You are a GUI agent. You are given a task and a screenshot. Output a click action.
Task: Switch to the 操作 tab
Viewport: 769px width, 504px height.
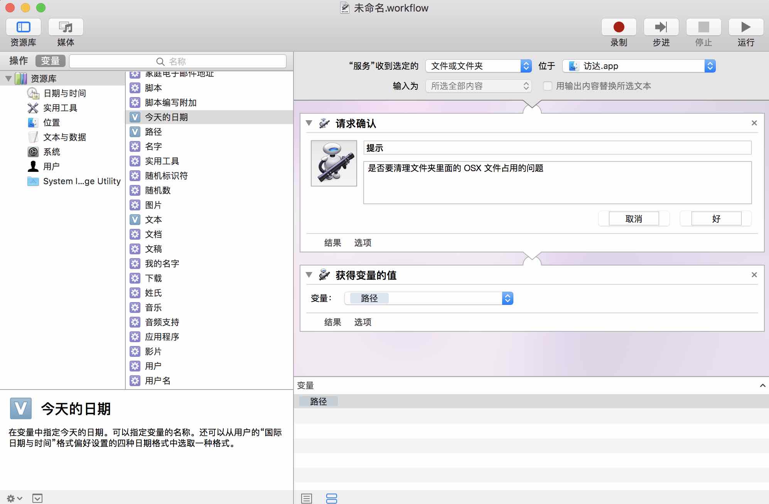pos(19,61)
